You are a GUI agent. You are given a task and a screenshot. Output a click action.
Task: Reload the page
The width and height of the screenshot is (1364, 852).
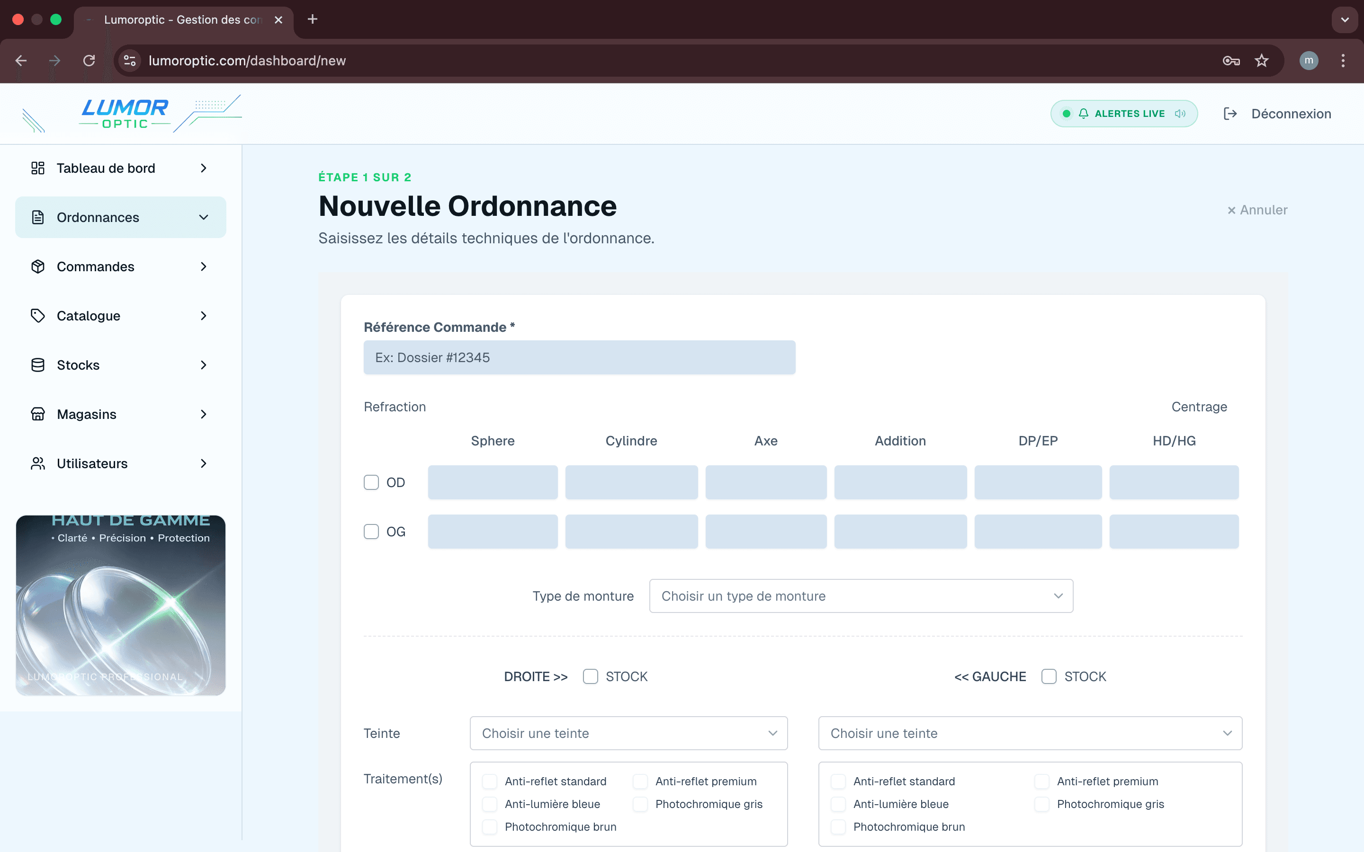(x=89, y=60)
